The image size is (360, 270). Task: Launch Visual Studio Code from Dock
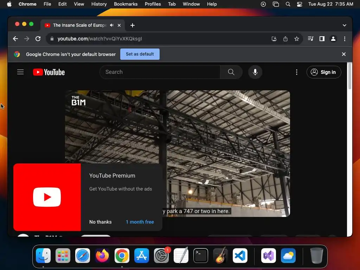240,256
